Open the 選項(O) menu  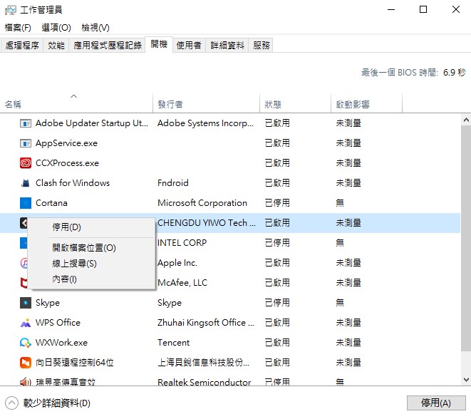(x=56, y=28)
